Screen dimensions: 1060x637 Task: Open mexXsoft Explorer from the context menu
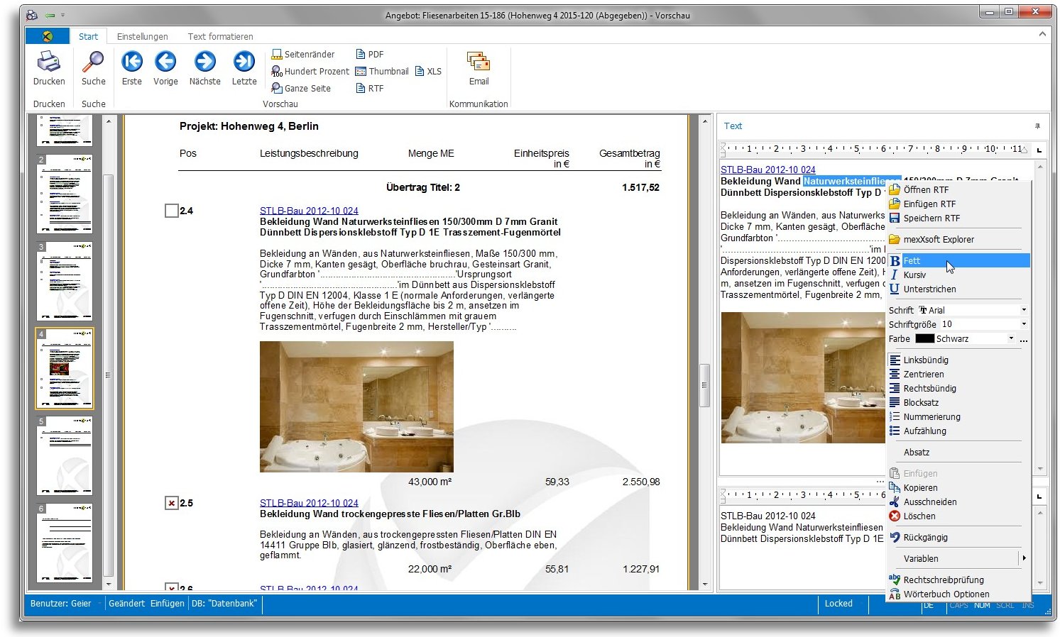coord(958,239)
